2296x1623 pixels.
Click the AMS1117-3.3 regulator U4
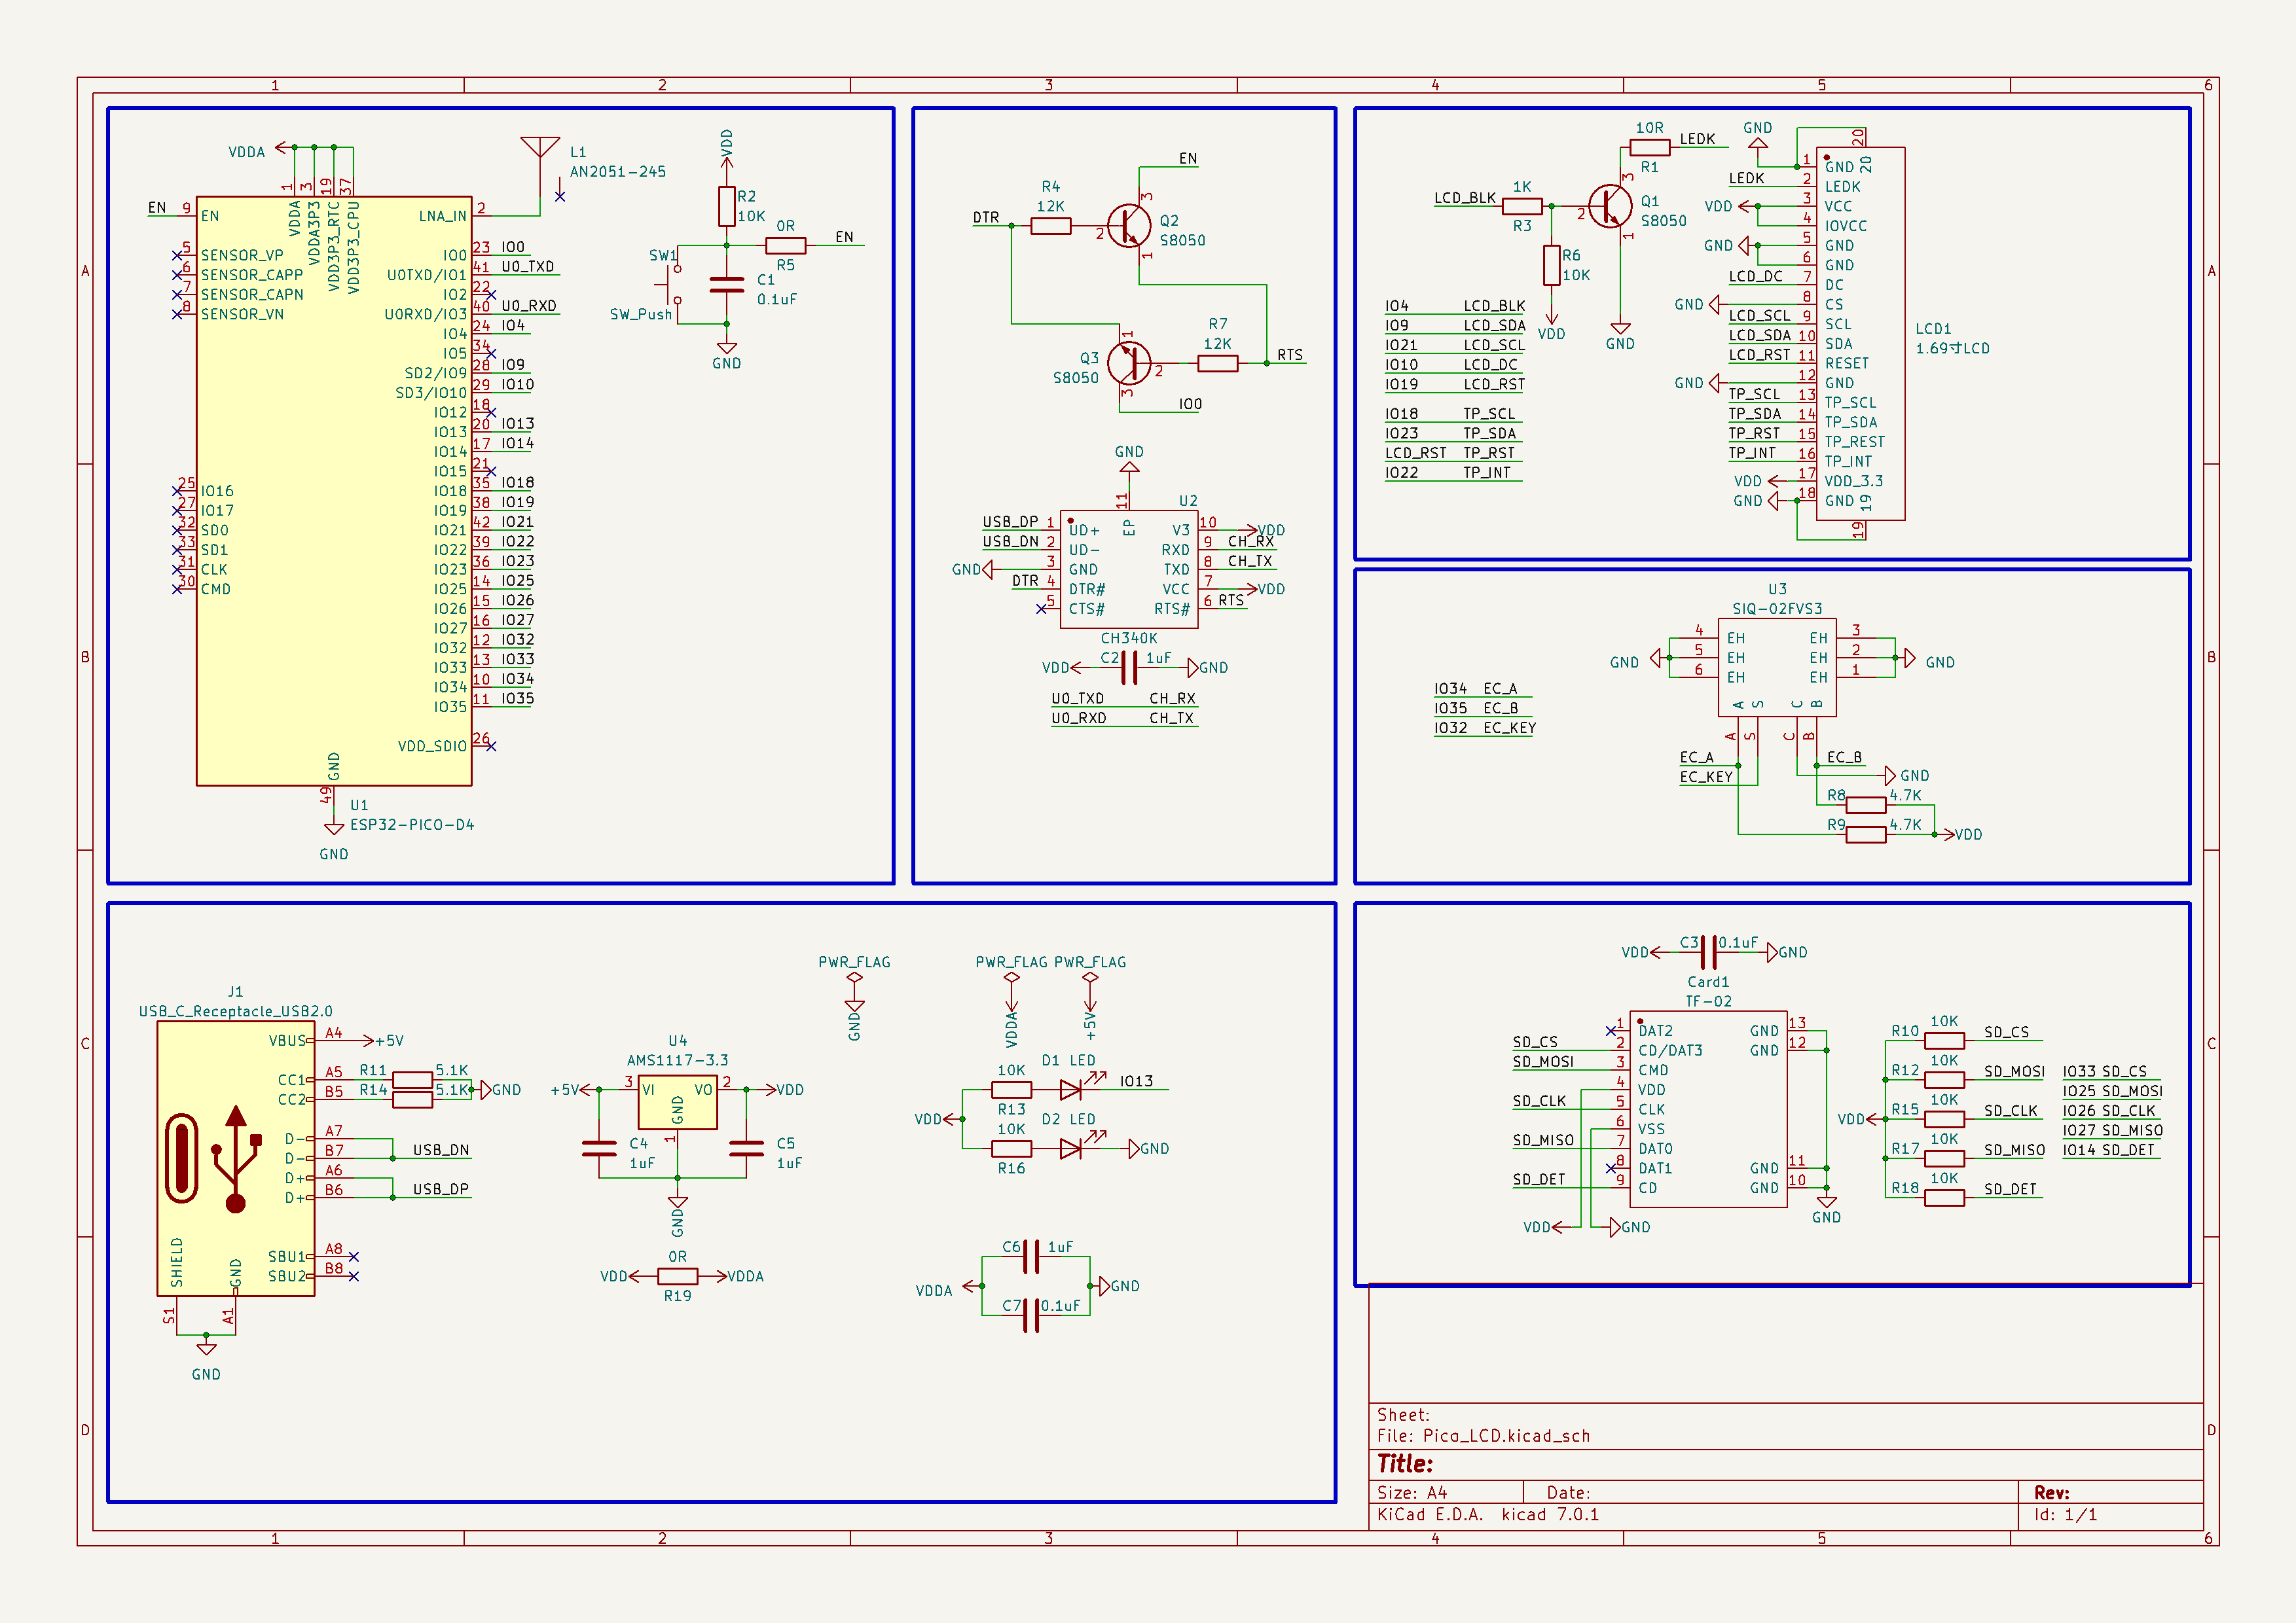[677, 1101]
